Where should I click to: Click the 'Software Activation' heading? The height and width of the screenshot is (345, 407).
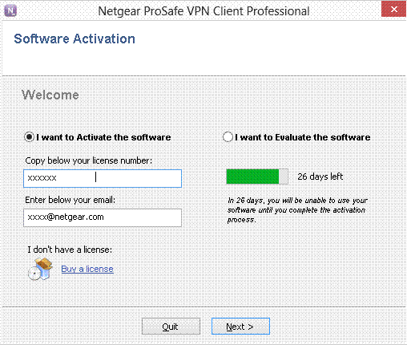click(75, 39)
